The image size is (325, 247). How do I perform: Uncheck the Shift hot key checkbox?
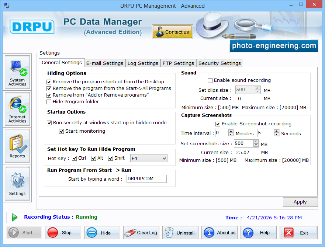click(x=110, y=158)
